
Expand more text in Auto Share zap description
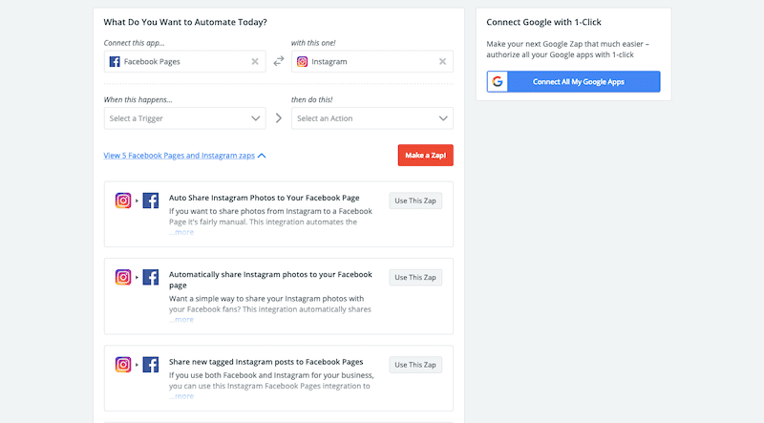(x=181, y=232)
